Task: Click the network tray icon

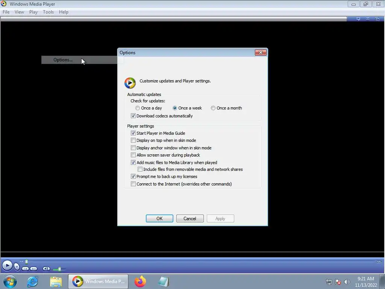Action: pos(329,282)
